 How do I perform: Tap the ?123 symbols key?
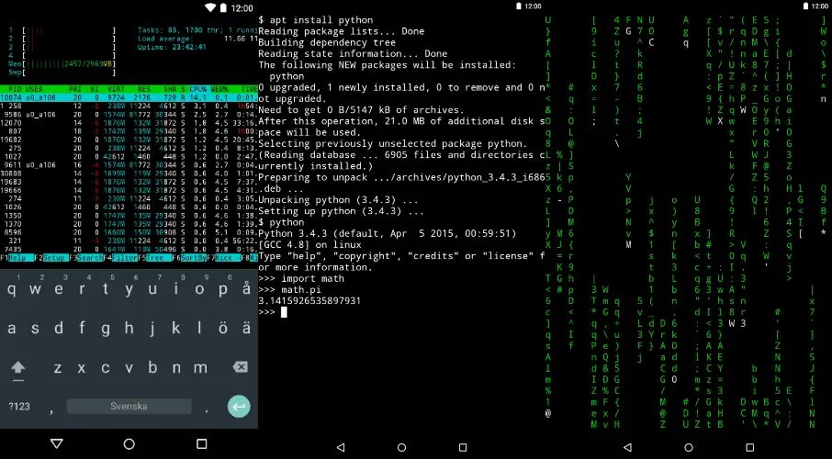19,407
